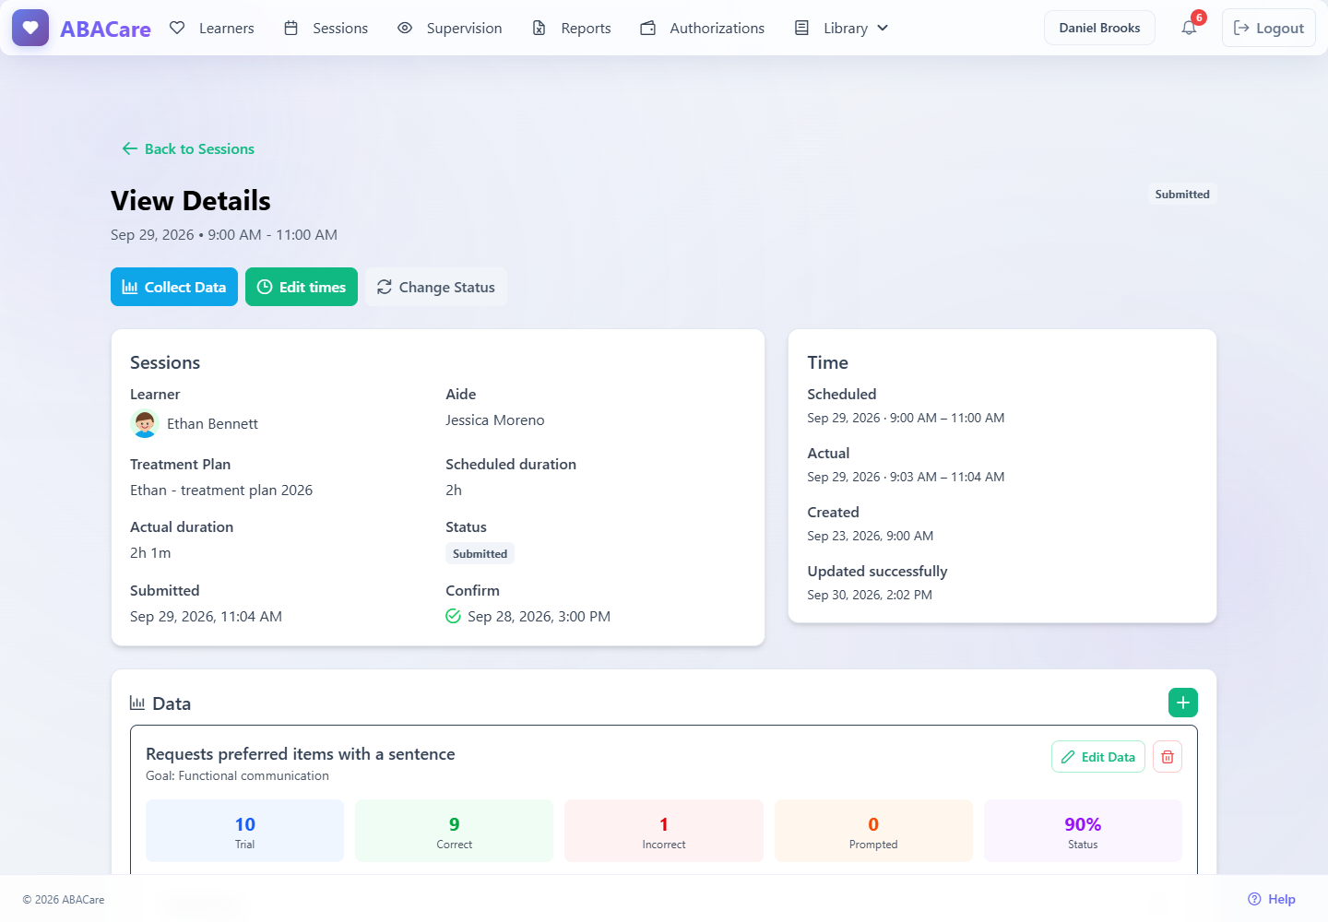Click the Library book icon in the navbar
The width and height of the screenshot is (1328, 922).
point(801,28)
